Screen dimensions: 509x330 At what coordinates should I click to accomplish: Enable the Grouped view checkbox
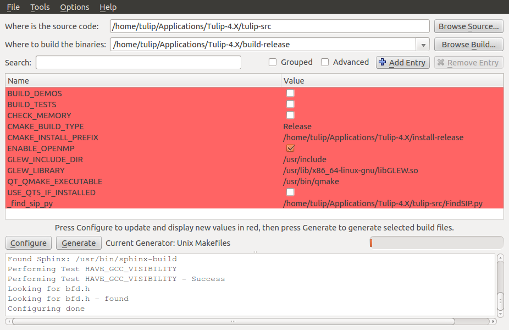pos(273,62)
